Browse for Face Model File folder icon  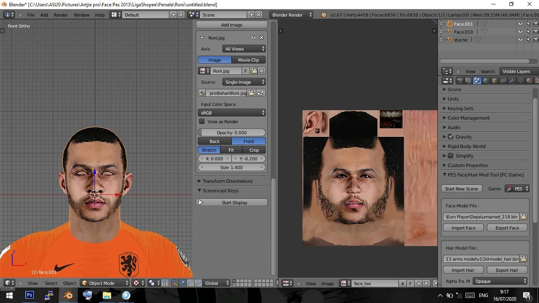click(x=523, y=216)
